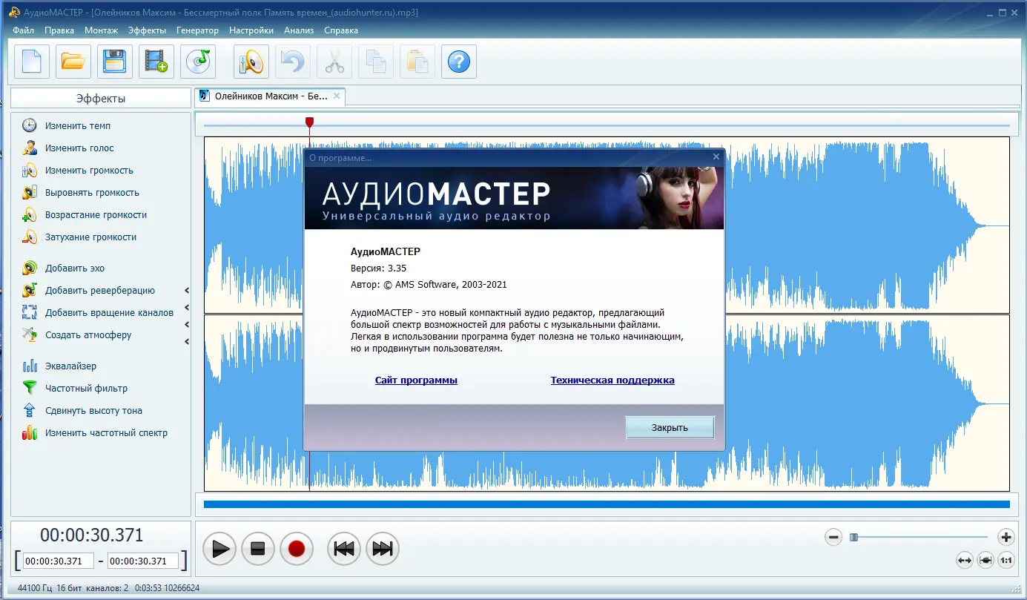Screen dimensions: 1027x600
Task: Click the Эффекты panel header
Action: point(101,99)
